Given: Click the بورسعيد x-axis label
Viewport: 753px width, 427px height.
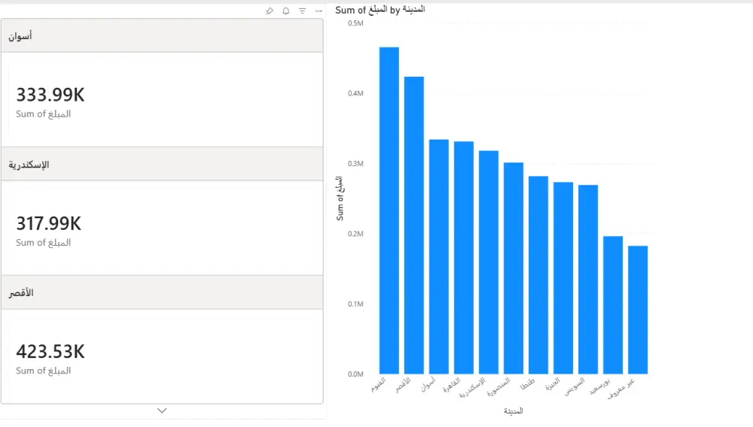Looking at the screenshot, I should coord(600,386).
